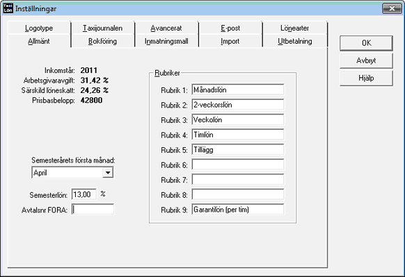This screenshot has height=277, width=405.
Task: Open the Avancerat tab
Action: [166, 28]
